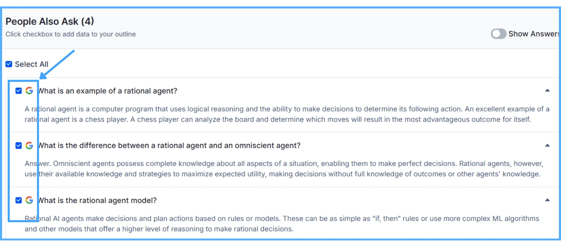The image size is (561, 247).
Task: Click the omniscient agents answer text
Action: tap(283, 169)
